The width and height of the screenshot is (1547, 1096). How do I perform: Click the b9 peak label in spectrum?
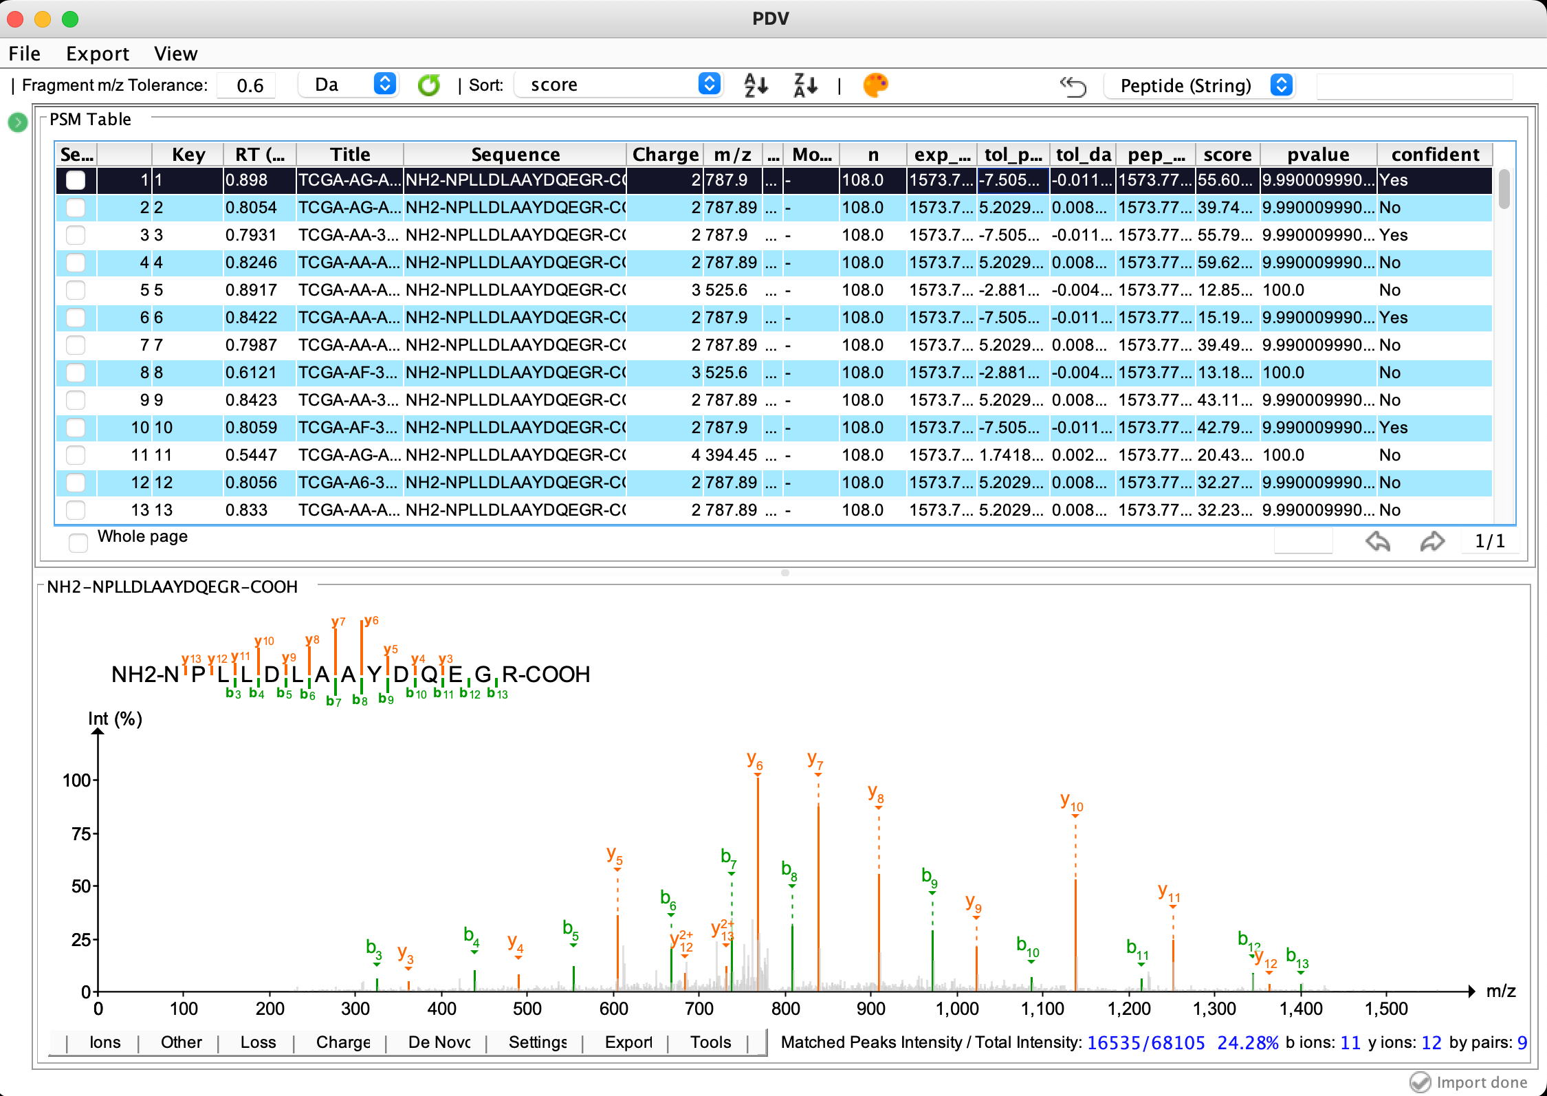click(930, 877)
